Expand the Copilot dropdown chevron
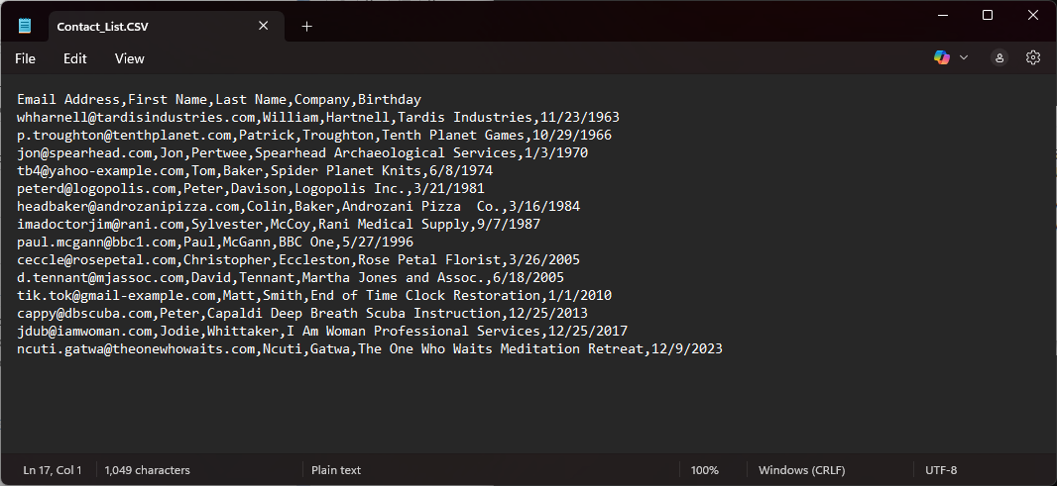 coord(964,58)
